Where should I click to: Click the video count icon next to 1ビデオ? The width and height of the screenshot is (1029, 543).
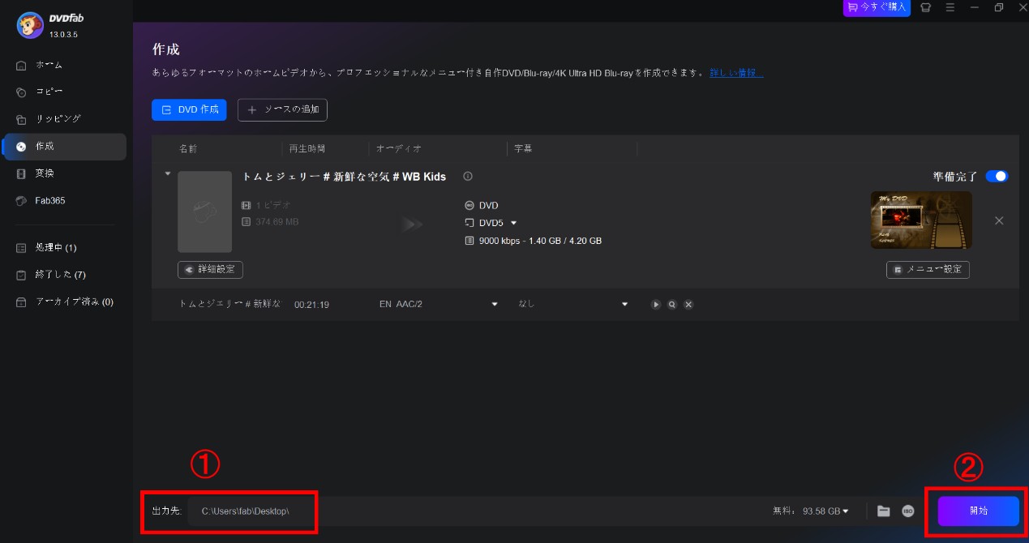(247, 206)
